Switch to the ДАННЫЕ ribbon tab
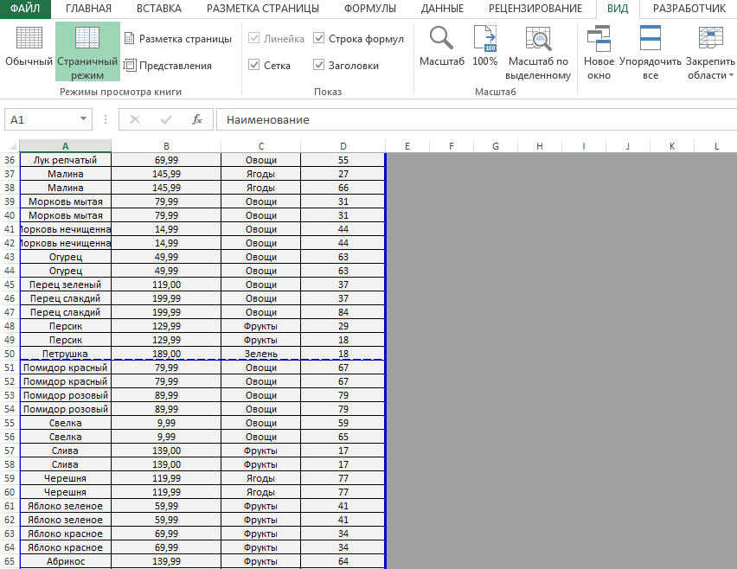 [442, 9]
